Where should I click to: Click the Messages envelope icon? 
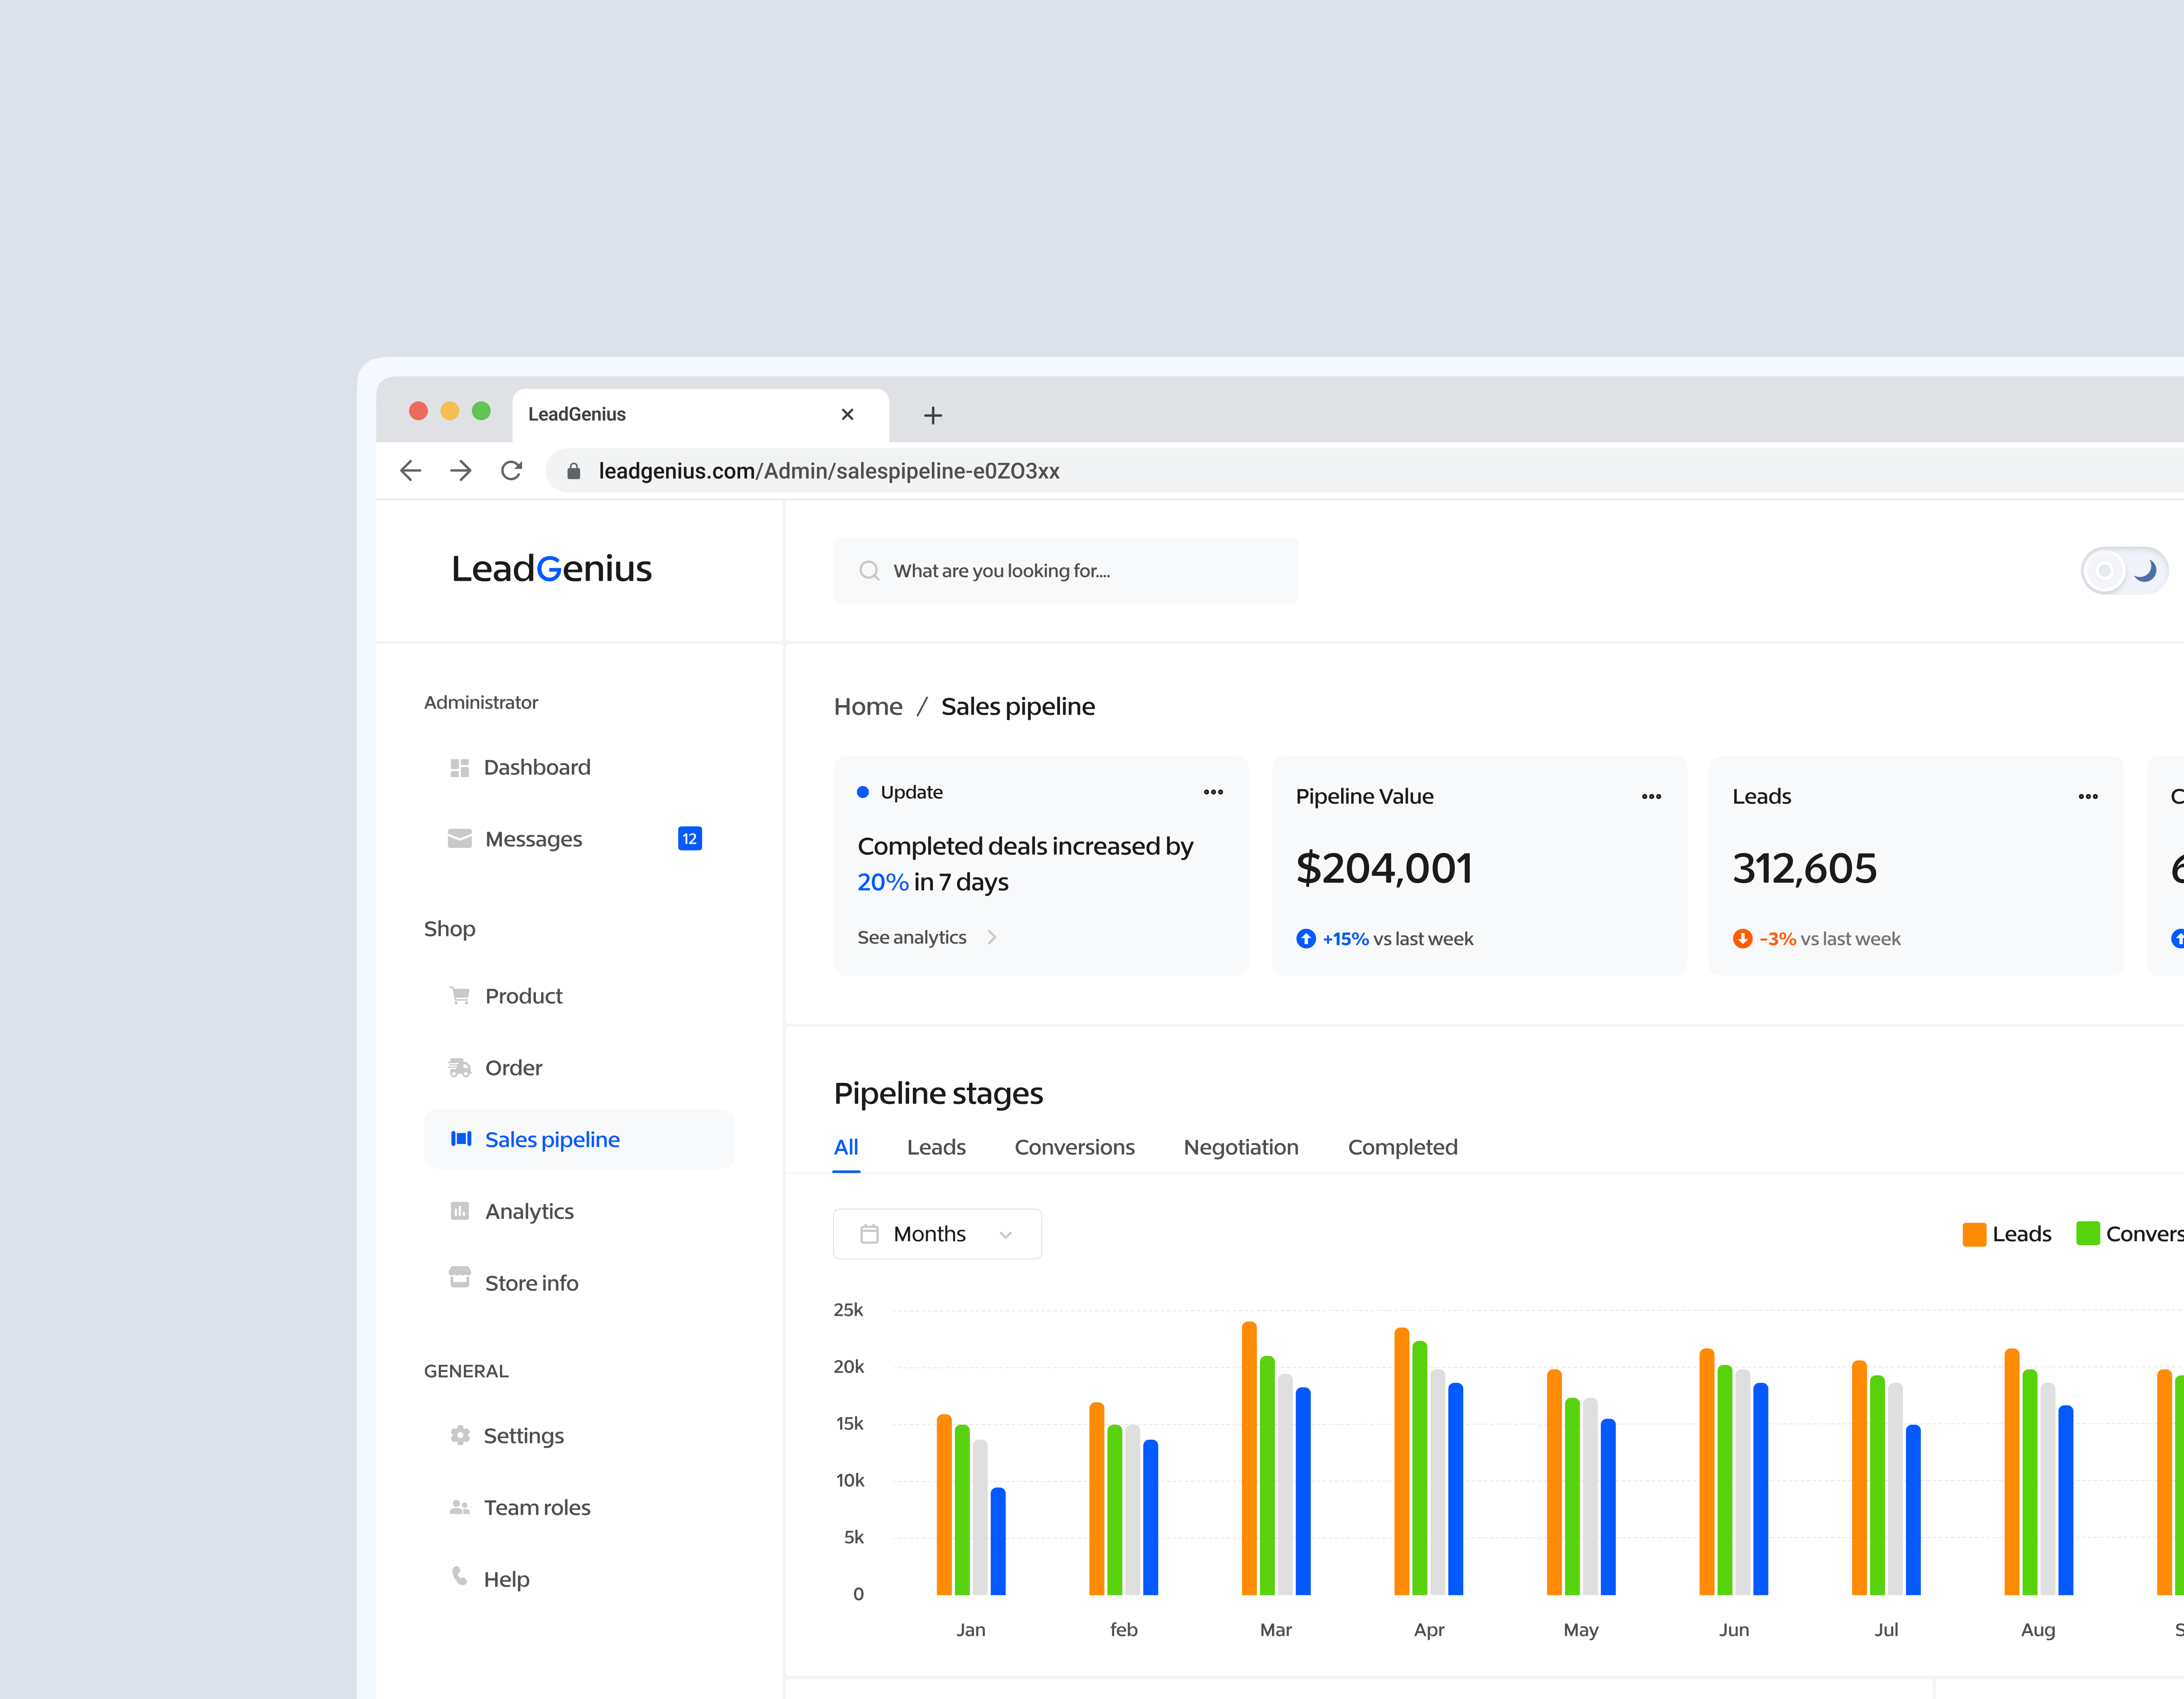coord(459,839)
